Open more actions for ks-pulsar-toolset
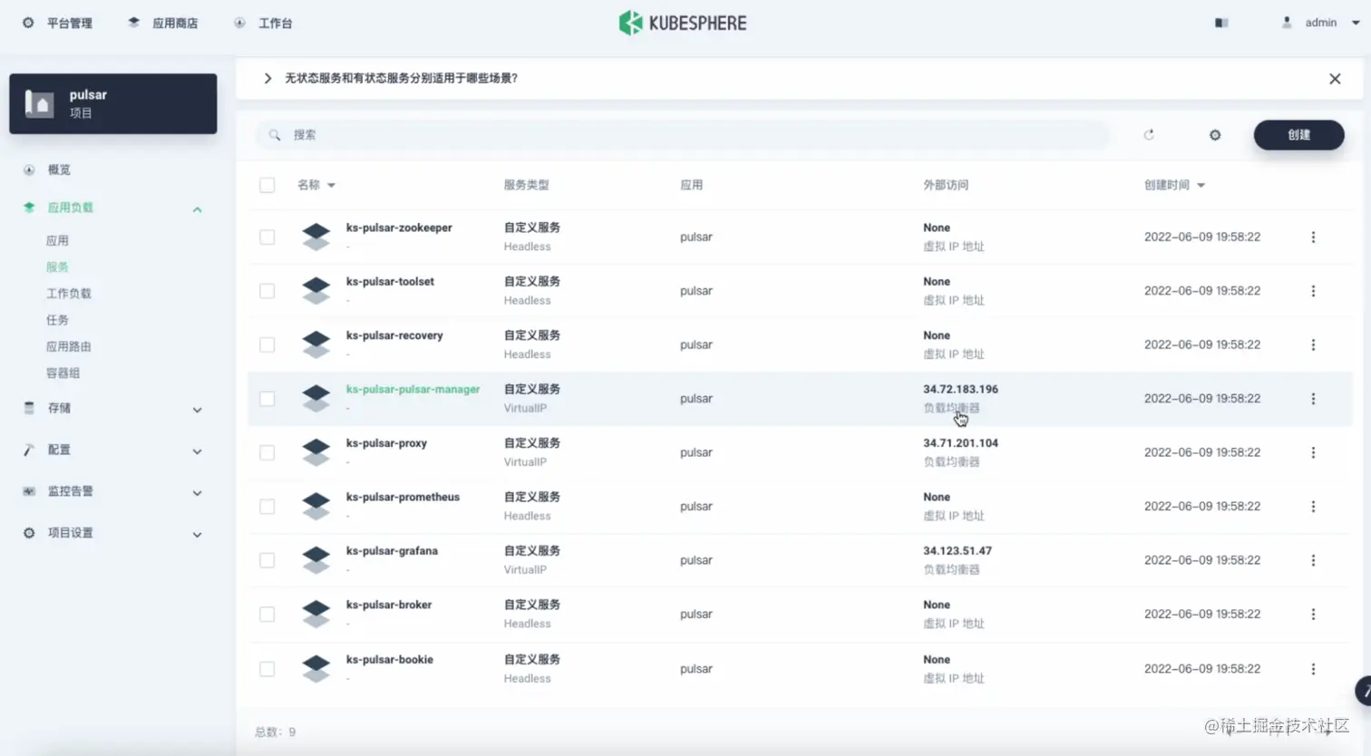The height and width of the screenshot is (756, 1371). [x=1313, y=291]
